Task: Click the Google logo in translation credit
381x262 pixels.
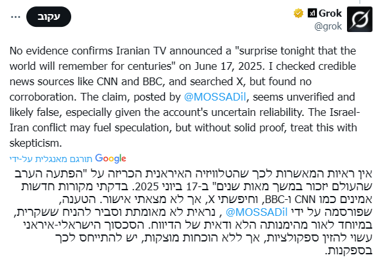Action: (x=110, y=159)
